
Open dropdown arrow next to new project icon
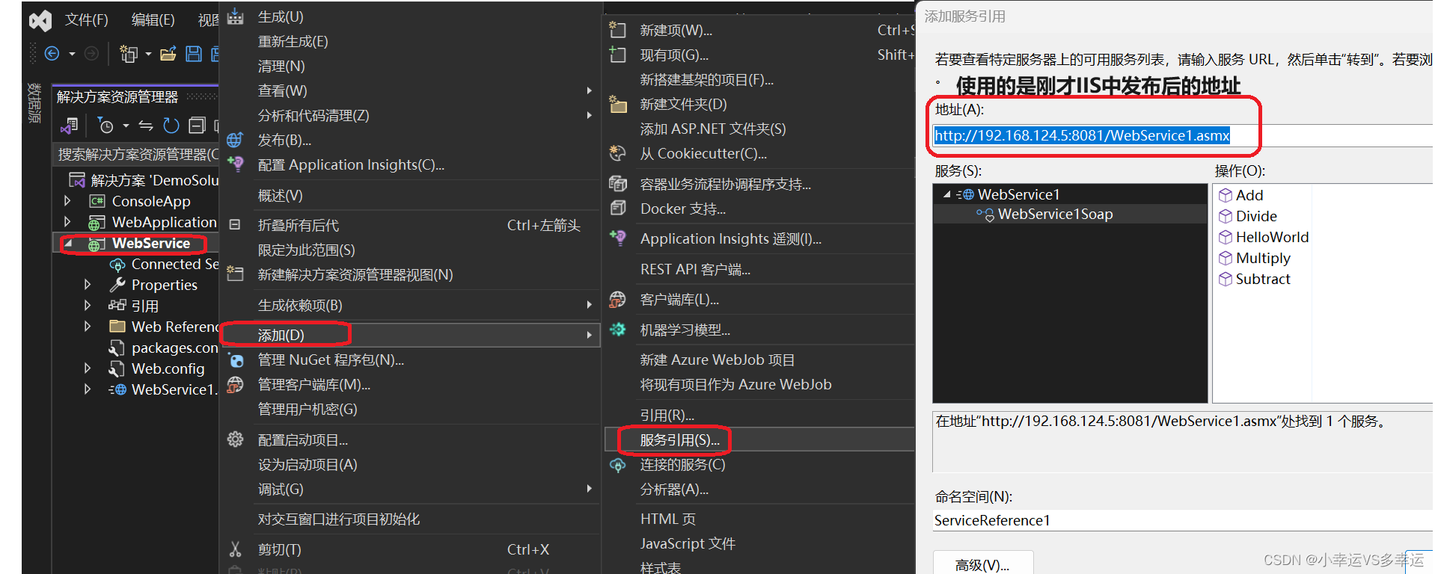click(148, 54)
